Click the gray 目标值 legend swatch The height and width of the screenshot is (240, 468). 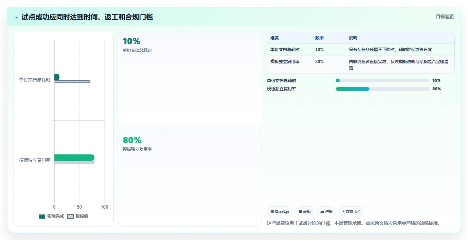pyautogui.click(x=70, y=217)
